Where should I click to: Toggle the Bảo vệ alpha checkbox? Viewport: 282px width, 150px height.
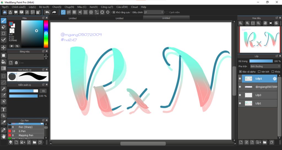240,72
